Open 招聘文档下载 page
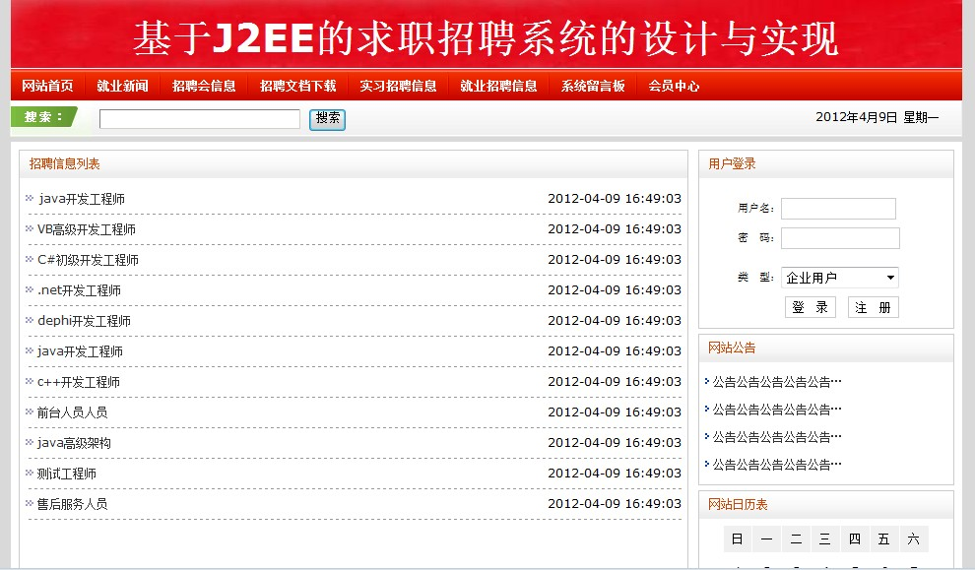Screen dimensions: 975x570 point(297,86)
